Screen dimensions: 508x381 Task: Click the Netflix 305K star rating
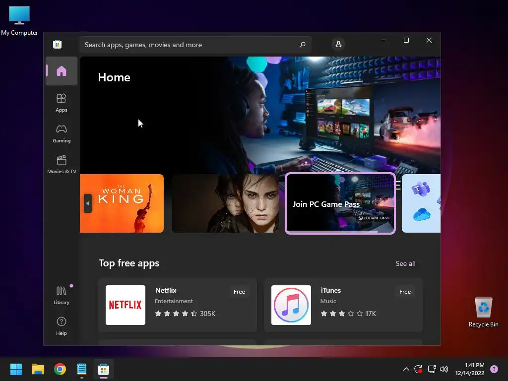pyautogui.click(x=185, y=314)
